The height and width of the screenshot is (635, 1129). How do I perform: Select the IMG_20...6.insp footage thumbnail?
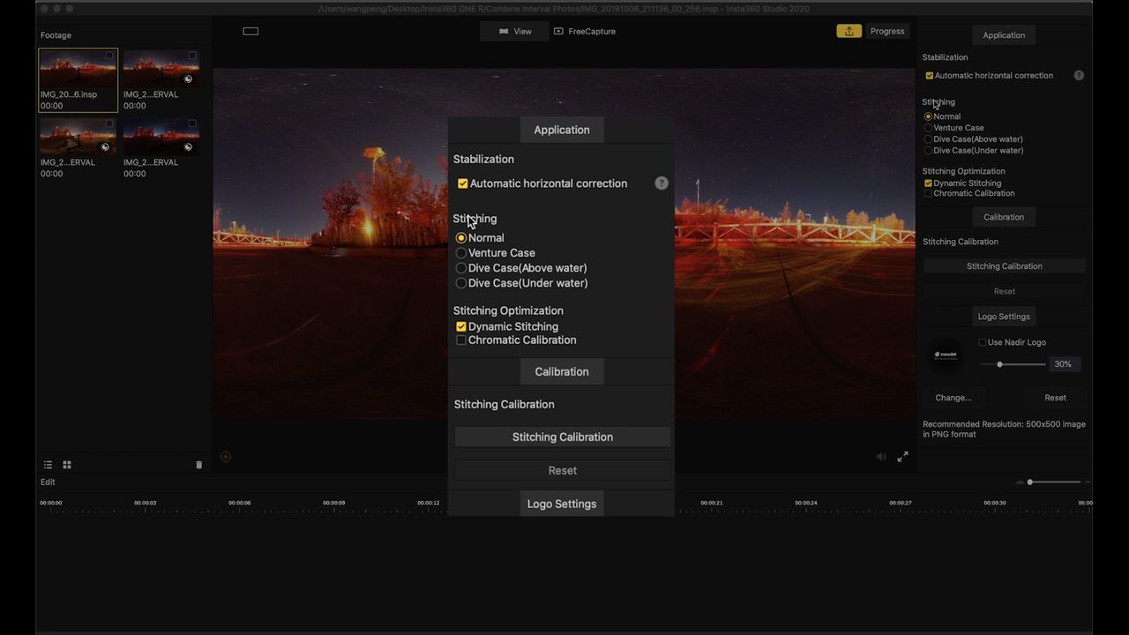coord(78,80)
